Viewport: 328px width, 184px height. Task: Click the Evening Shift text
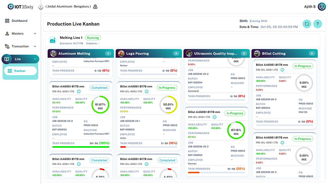(259, 21)
